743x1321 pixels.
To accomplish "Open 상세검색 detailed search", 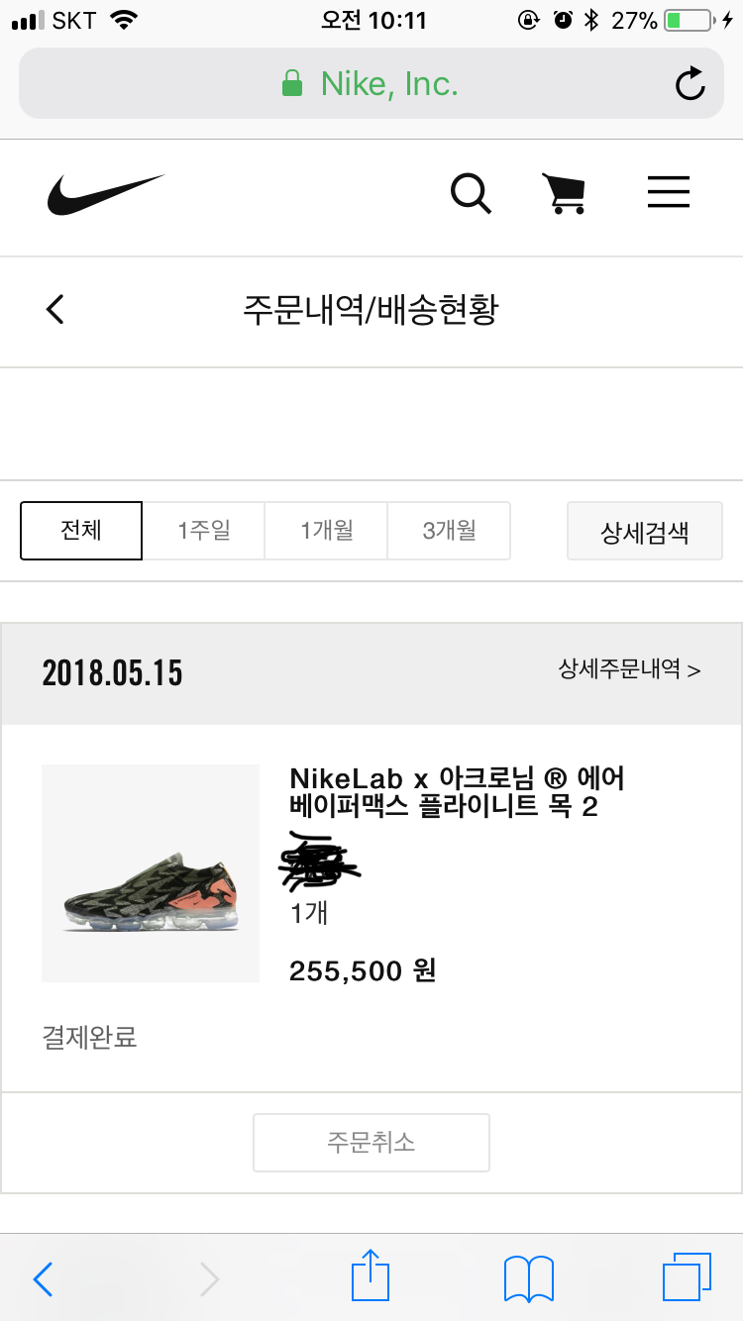I will coord(645,532).
